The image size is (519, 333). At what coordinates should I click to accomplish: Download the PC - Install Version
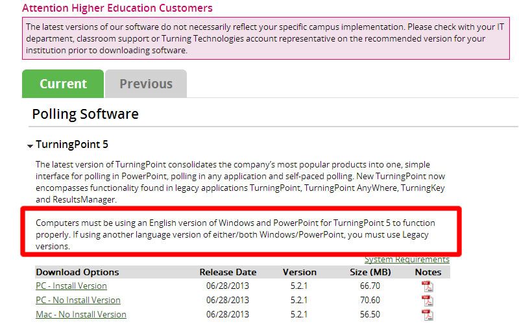tap(71, 286)
